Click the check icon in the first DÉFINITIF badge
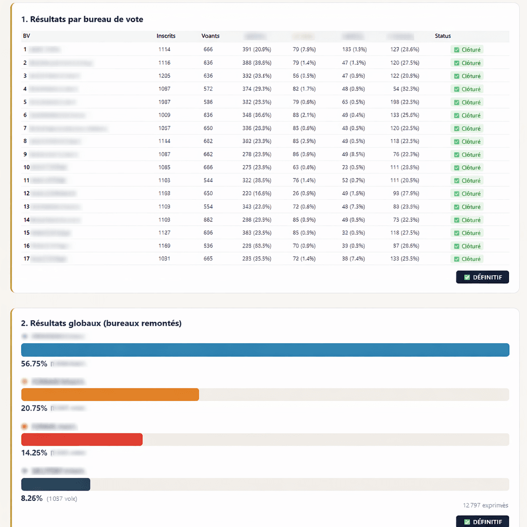Viewport: 527px width, 527px height. click(x=467, y=277)
